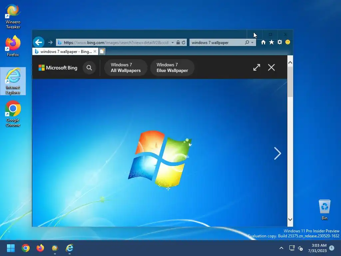
Task: Select Winaero Tweaker desktop icon
Action: [13, 17]
